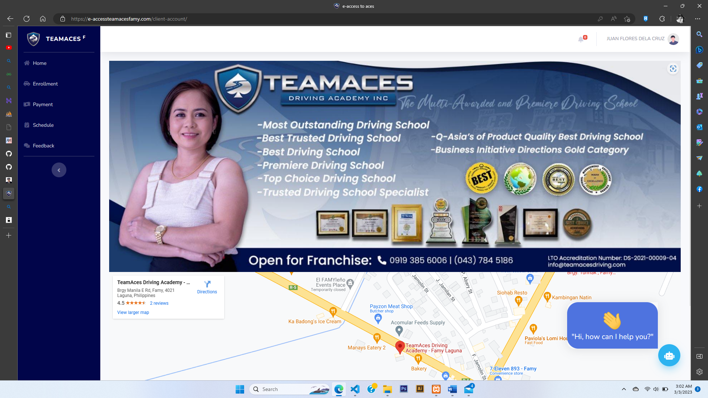The height and width of the screenshot is (398, 708).
Task: Open Visual Studio Code from taskbar
Action: 355,389
